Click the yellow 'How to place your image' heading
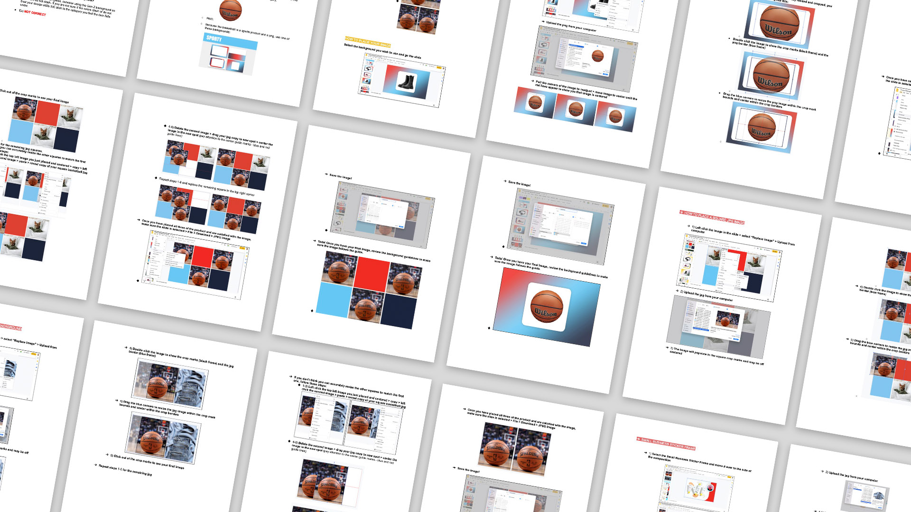The width and height of the screenshot is (911, 512). tap(368, 42)
